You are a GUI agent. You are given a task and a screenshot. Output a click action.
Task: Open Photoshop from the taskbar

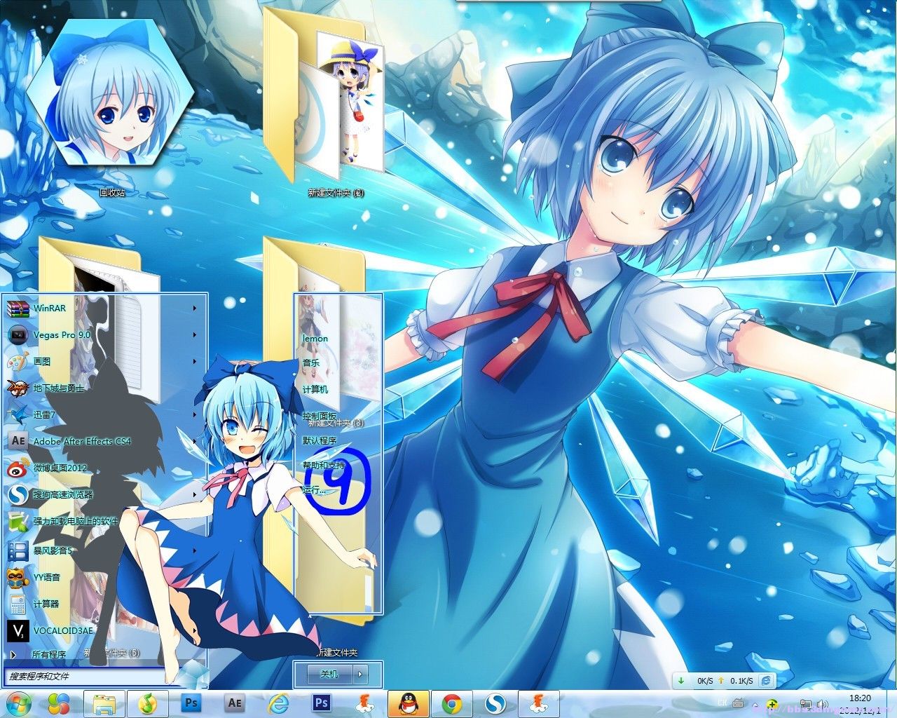191,703
